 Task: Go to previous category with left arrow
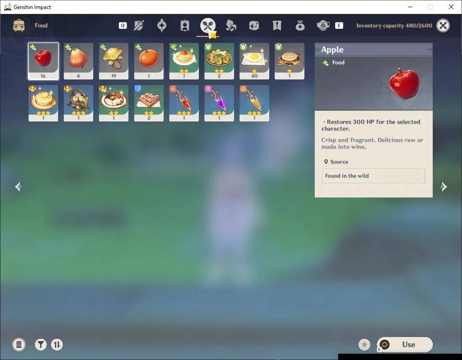[18, 187]
